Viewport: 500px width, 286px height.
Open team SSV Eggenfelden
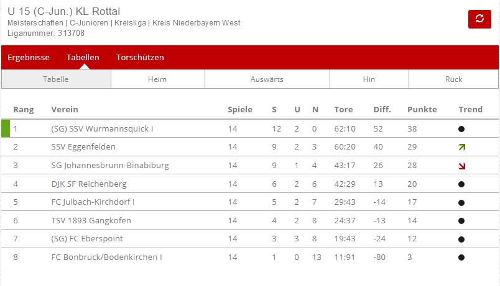[83, 147]
